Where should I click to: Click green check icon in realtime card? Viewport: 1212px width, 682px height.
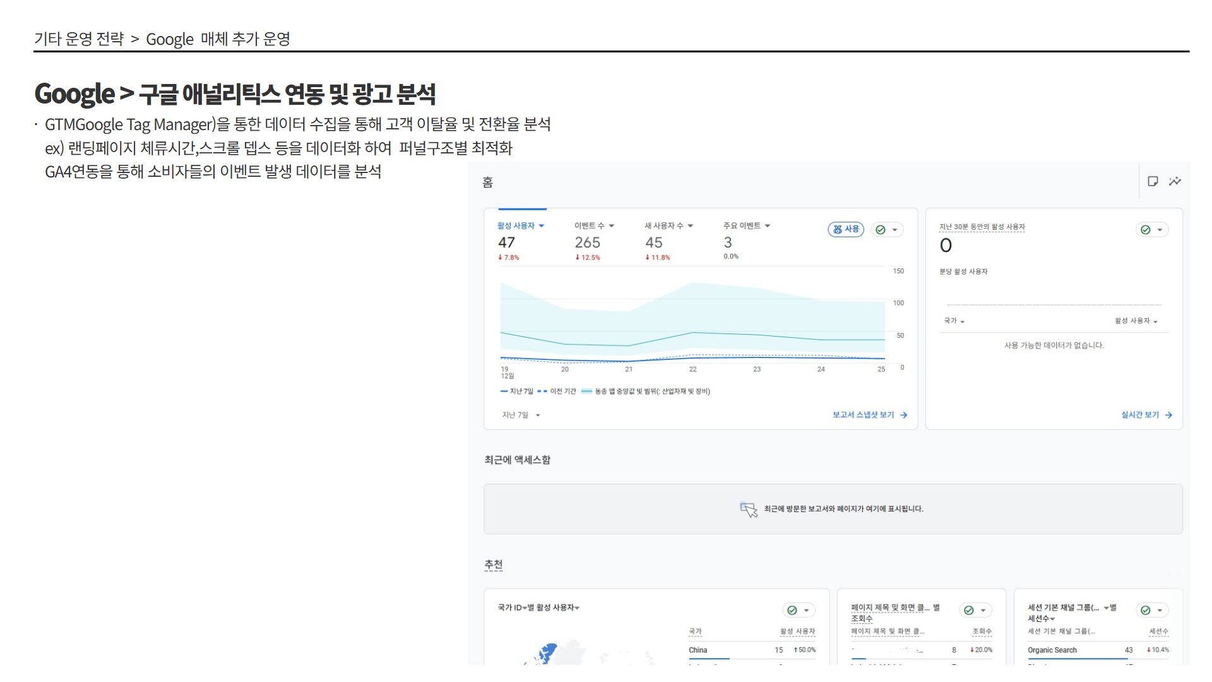pyautogui.click(x=1145, y=230)
